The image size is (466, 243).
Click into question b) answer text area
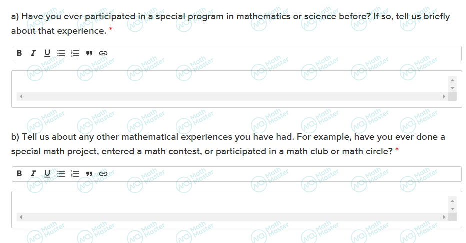(x=232, y=204)
